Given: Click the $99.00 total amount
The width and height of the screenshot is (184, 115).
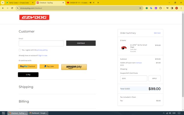Looking at the screenshot, I should 154,89.
